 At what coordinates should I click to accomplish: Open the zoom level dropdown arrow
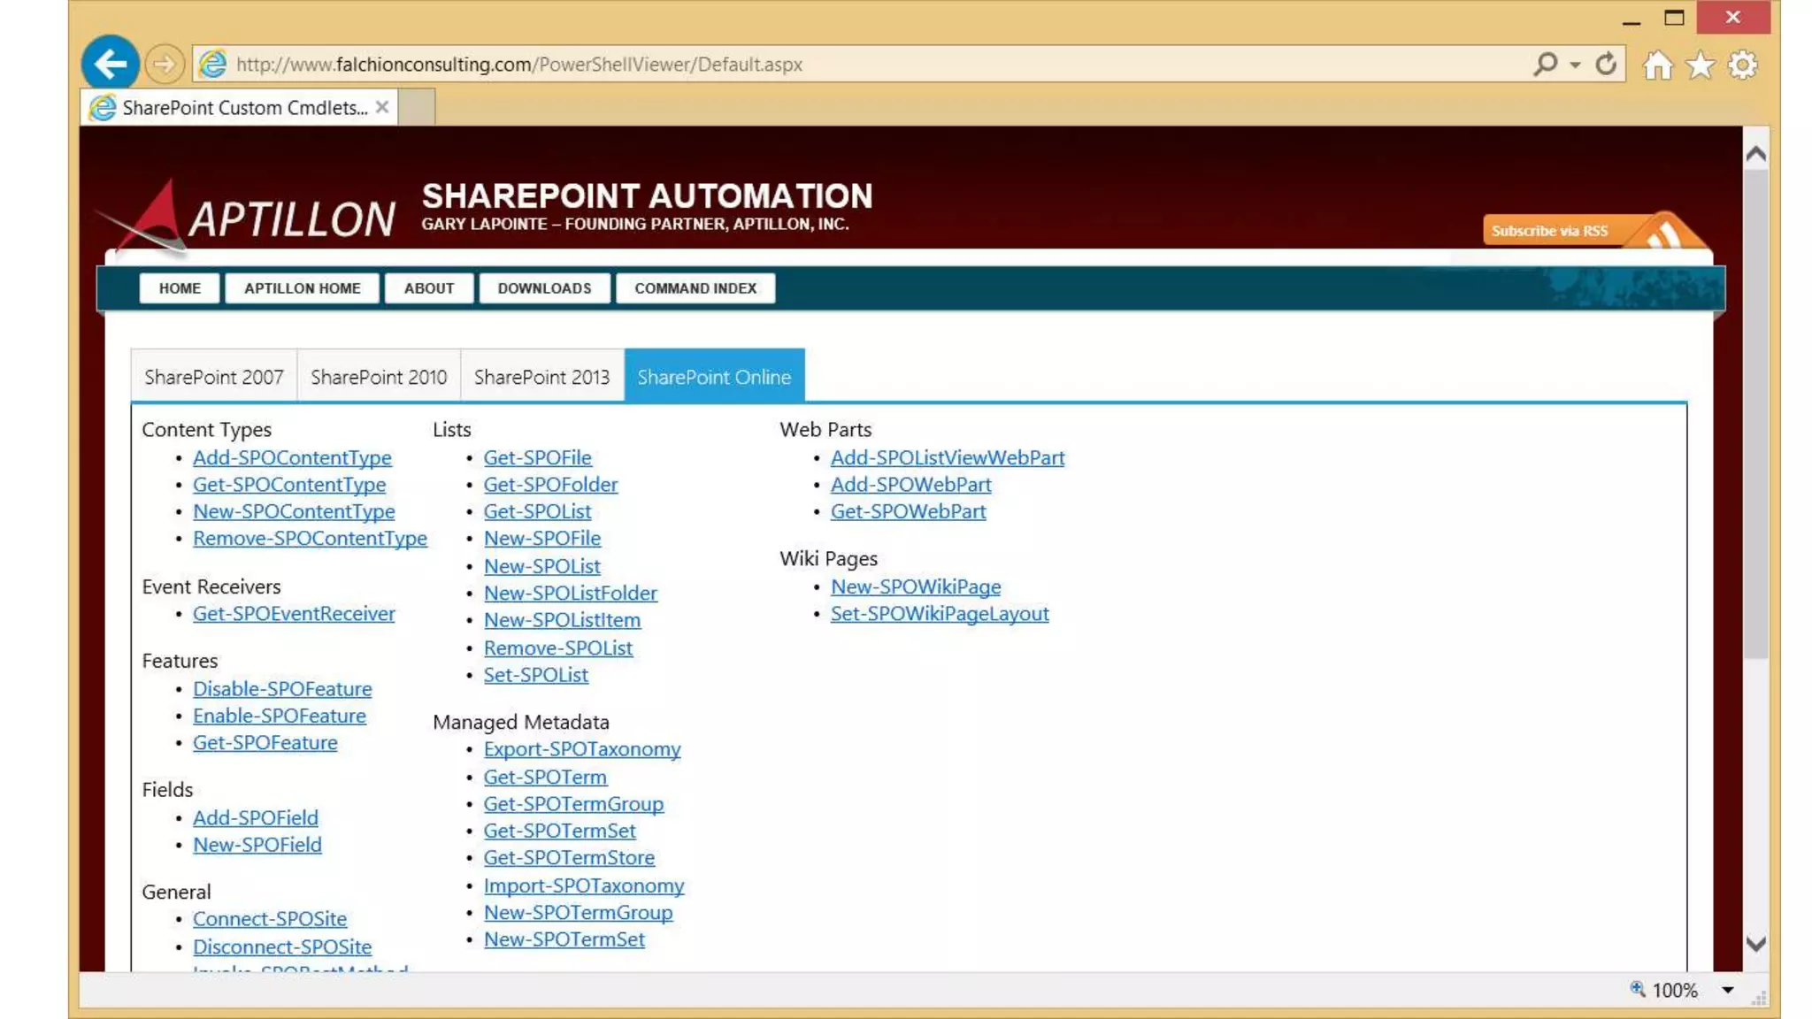pos(1727,990)
